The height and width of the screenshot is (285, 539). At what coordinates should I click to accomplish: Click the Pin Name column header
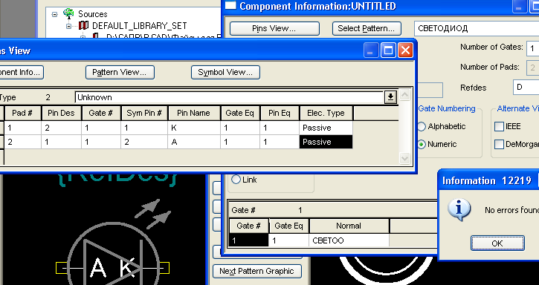click(x=194, y=114)
